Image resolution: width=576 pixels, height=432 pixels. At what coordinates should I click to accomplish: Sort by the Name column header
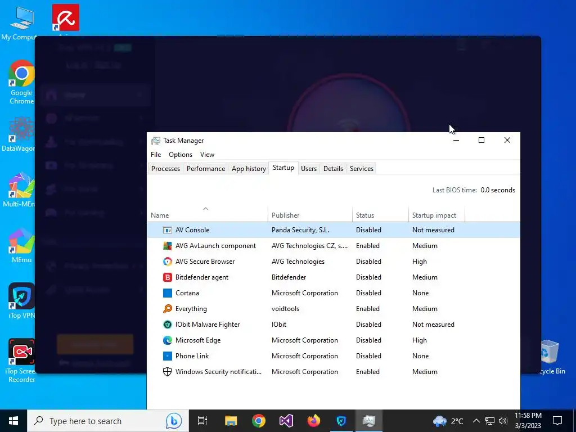(x=208, y=215)
